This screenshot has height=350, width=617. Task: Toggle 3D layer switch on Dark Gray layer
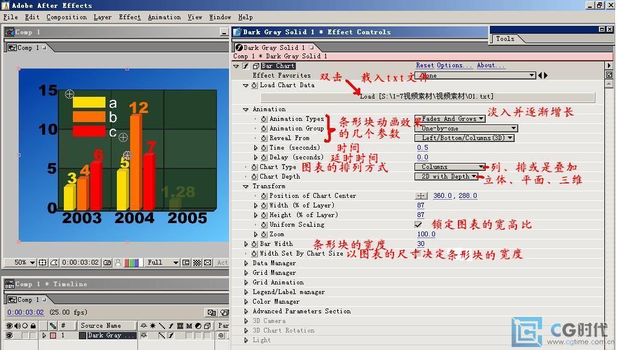(207, 336)
